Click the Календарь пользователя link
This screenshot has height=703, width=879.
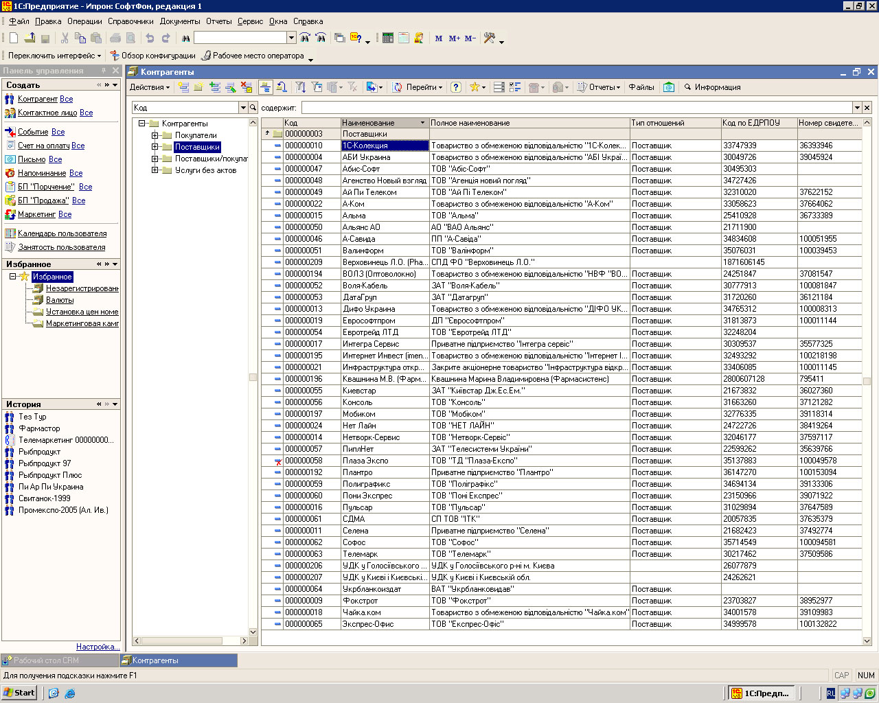point(62,233)
